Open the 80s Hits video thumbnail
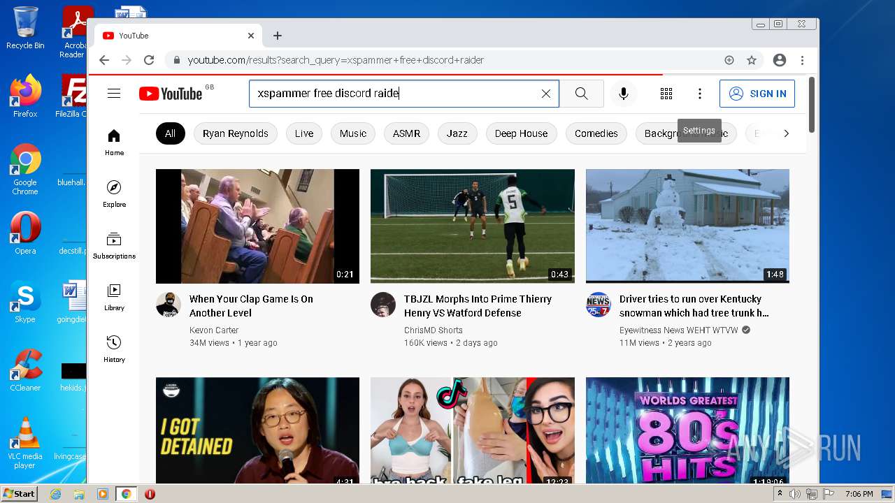Viewport: 895px width, 503px height. point(687,430)
